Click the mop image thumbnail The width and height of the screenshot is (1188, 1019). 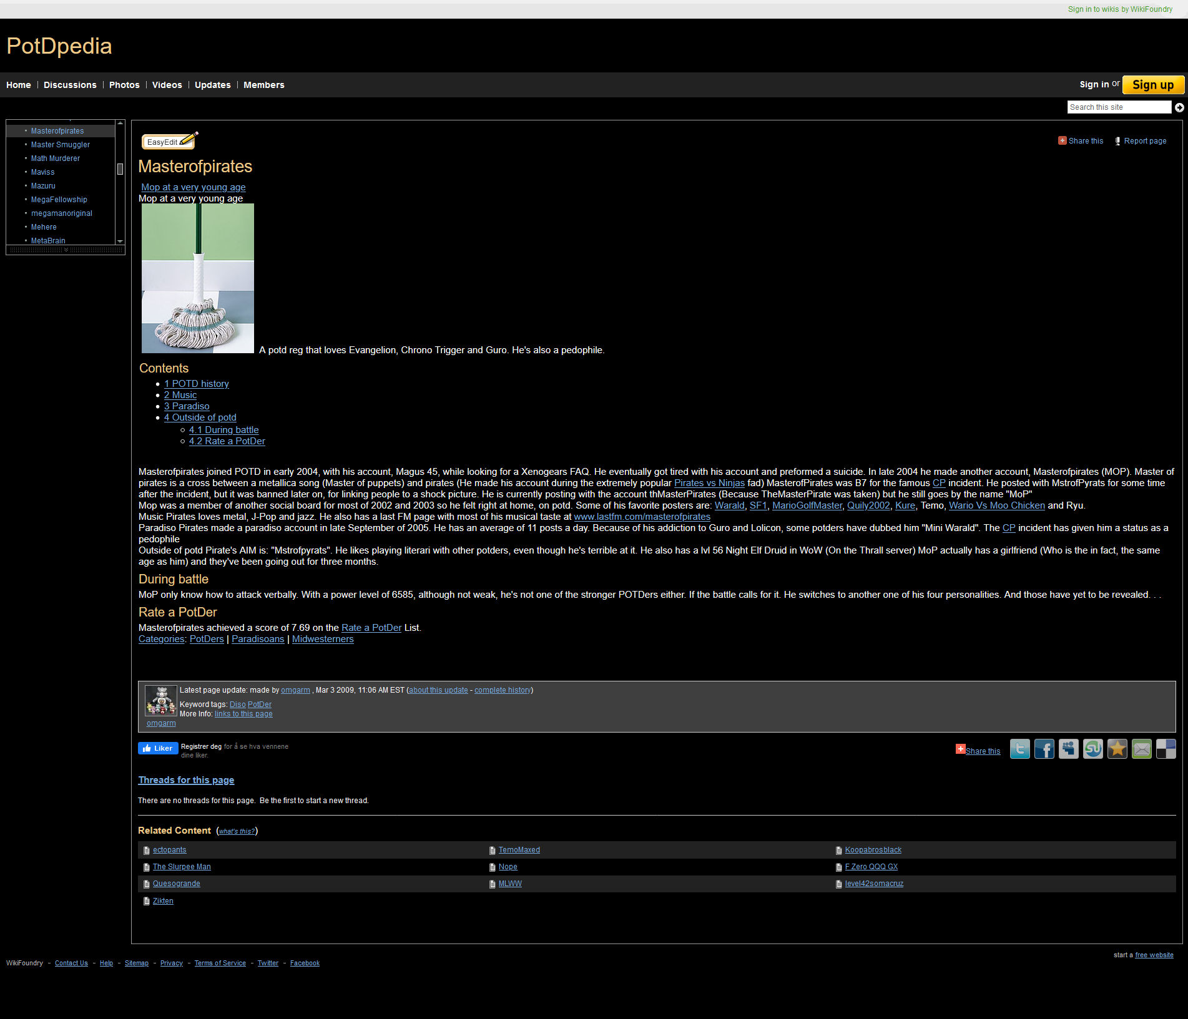(x=198, y=278)
